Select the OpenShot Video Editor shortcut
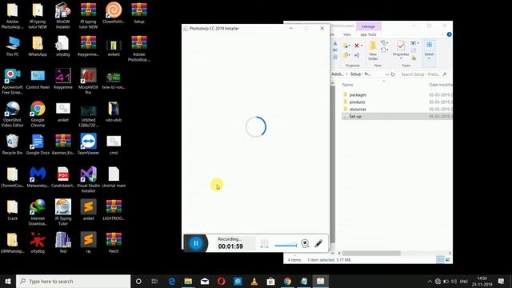 13,114
